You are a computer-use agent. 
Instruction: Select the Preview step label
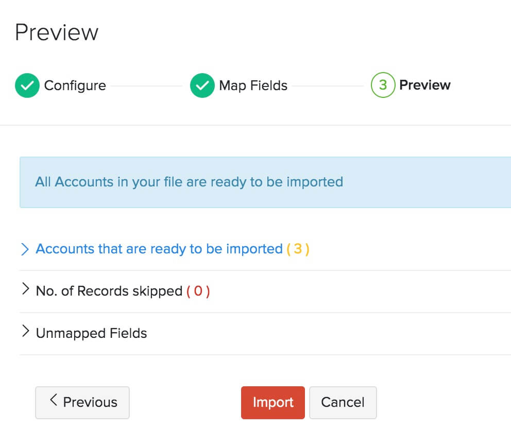click(x=424, y=84)
